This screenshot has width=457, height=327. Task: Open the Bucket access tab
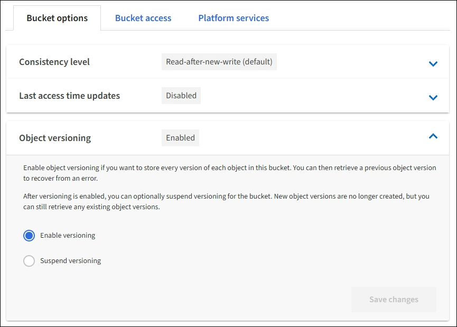[143, 18]
